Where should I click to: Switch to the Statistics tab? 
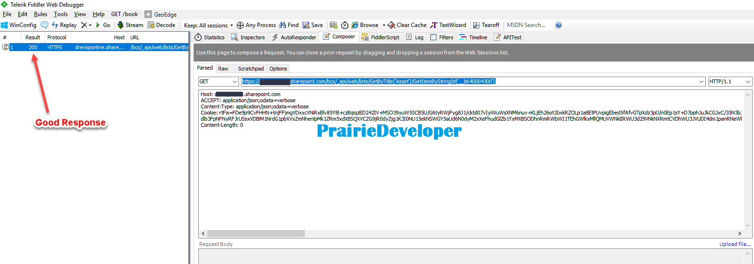210,37
